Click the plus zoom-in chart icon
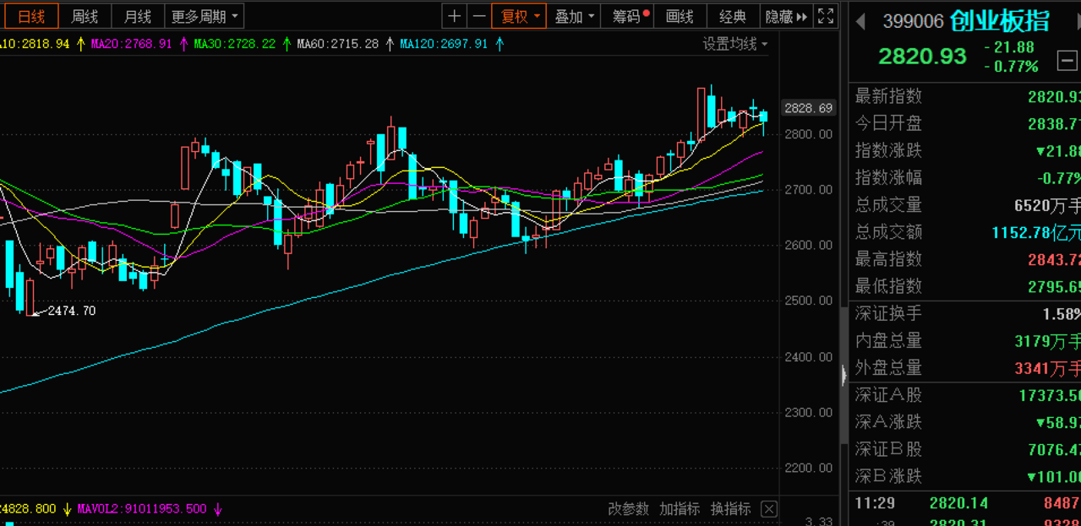This screenshot has height=526, width=1081. click(455, 16)
